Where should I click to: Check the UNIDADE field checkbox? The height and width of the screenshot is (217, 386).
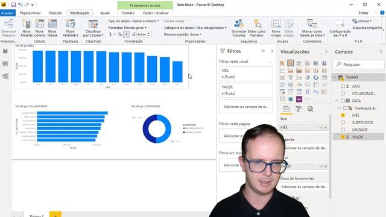pyautogui.click(x=343, y=130)
